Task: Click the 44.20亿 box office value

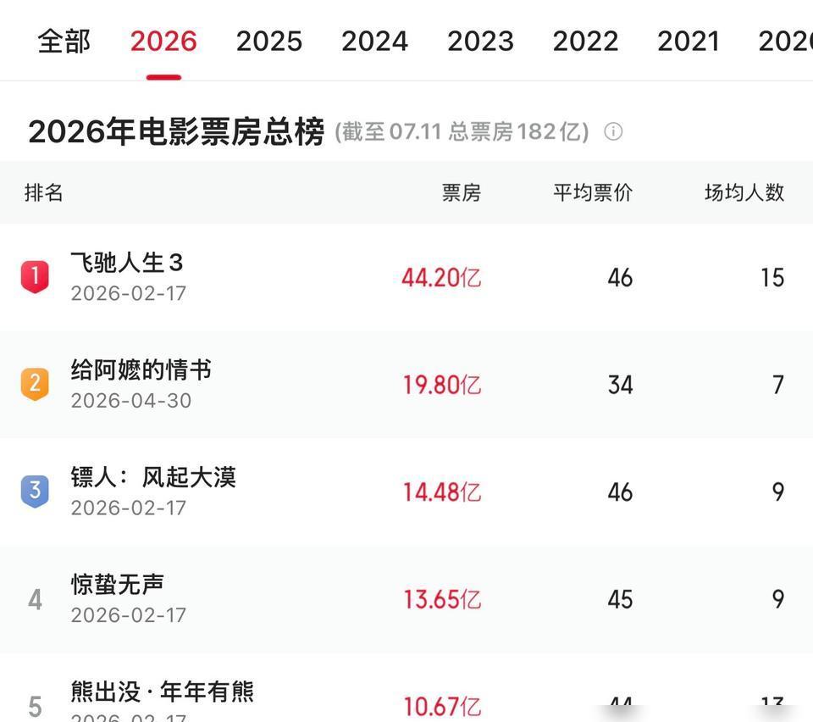Action: 441,277
